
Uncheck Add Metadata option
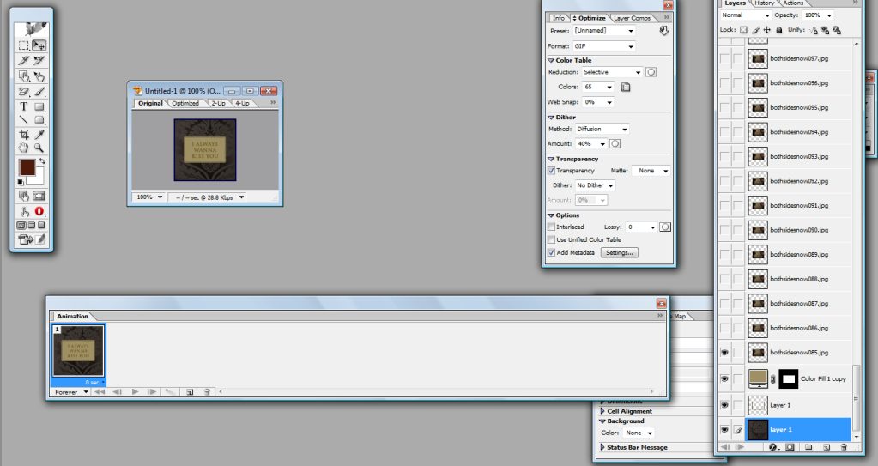[551, 252]
